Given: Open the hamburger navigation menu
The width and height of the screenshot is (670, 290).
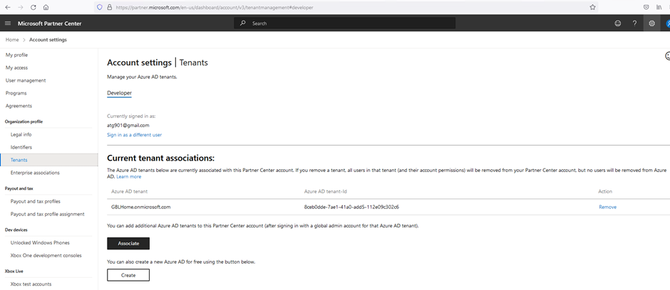Looking at the screenshot, I should click(8, 23).
